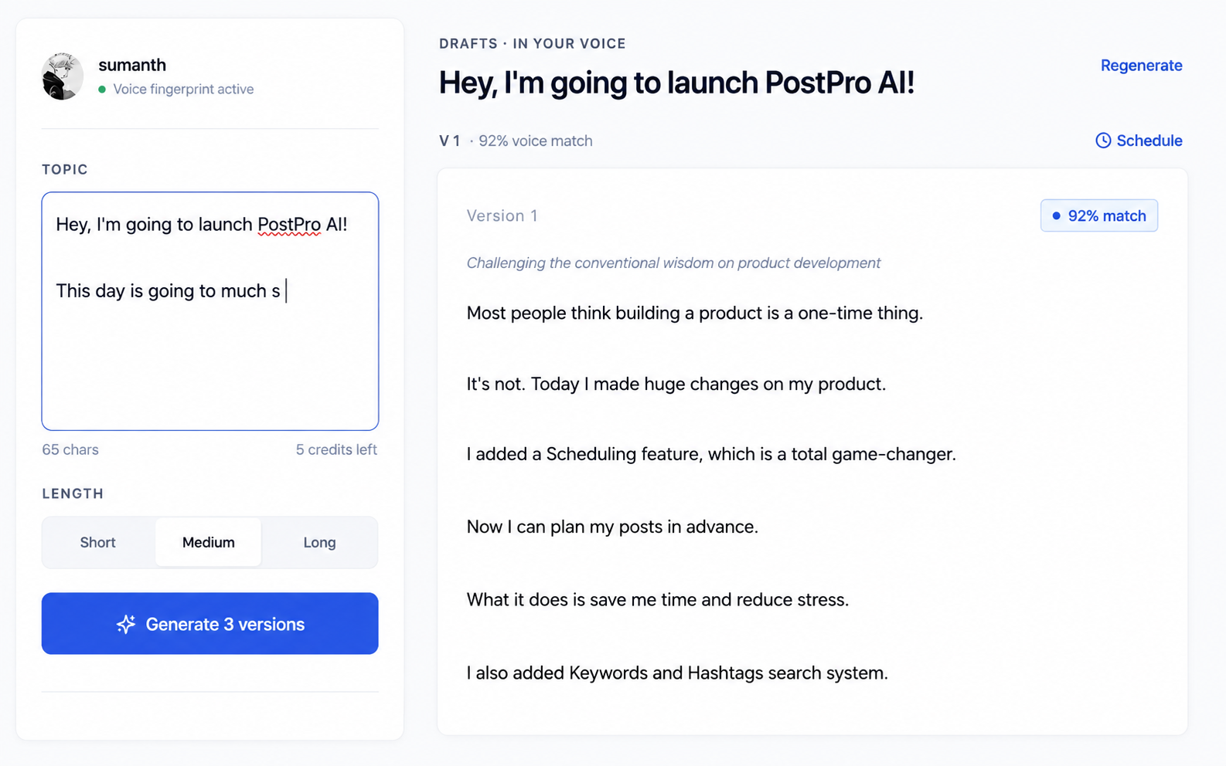Click the '92% voice match' text

pyautogui.click(x=535, y=141)
